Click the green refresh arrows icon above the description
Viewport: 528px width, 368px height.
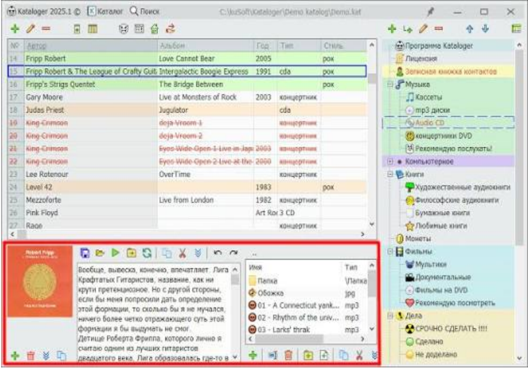[147, 253]
